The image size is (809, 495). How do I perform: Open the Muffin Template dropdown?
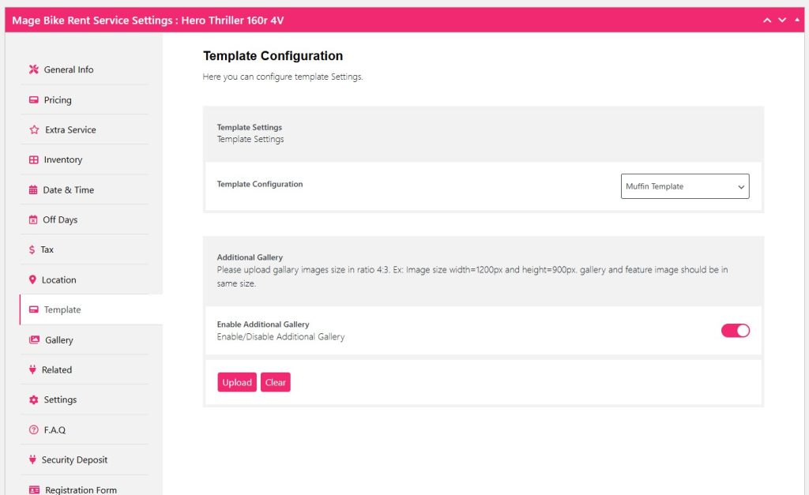684,186
